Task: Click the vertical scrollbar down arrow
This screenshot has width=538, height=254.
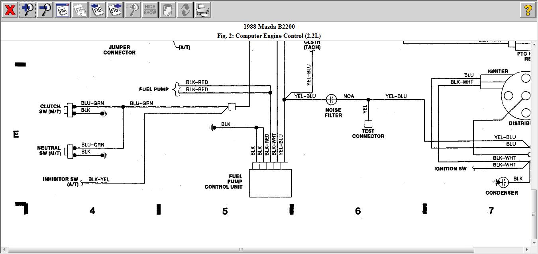Action: 534,243
